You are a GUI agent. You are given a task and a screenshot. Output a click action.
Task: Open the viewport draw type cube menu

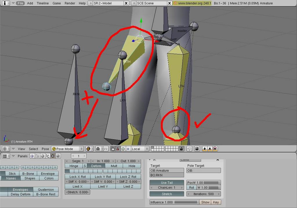click(89, 149)
